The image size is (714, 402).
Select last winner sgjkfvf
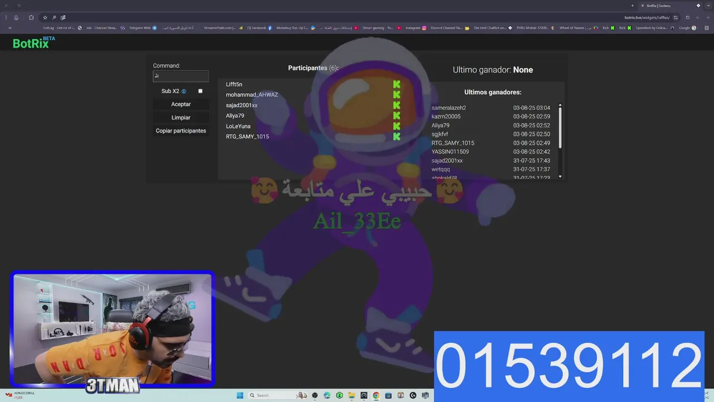point(440,134)
